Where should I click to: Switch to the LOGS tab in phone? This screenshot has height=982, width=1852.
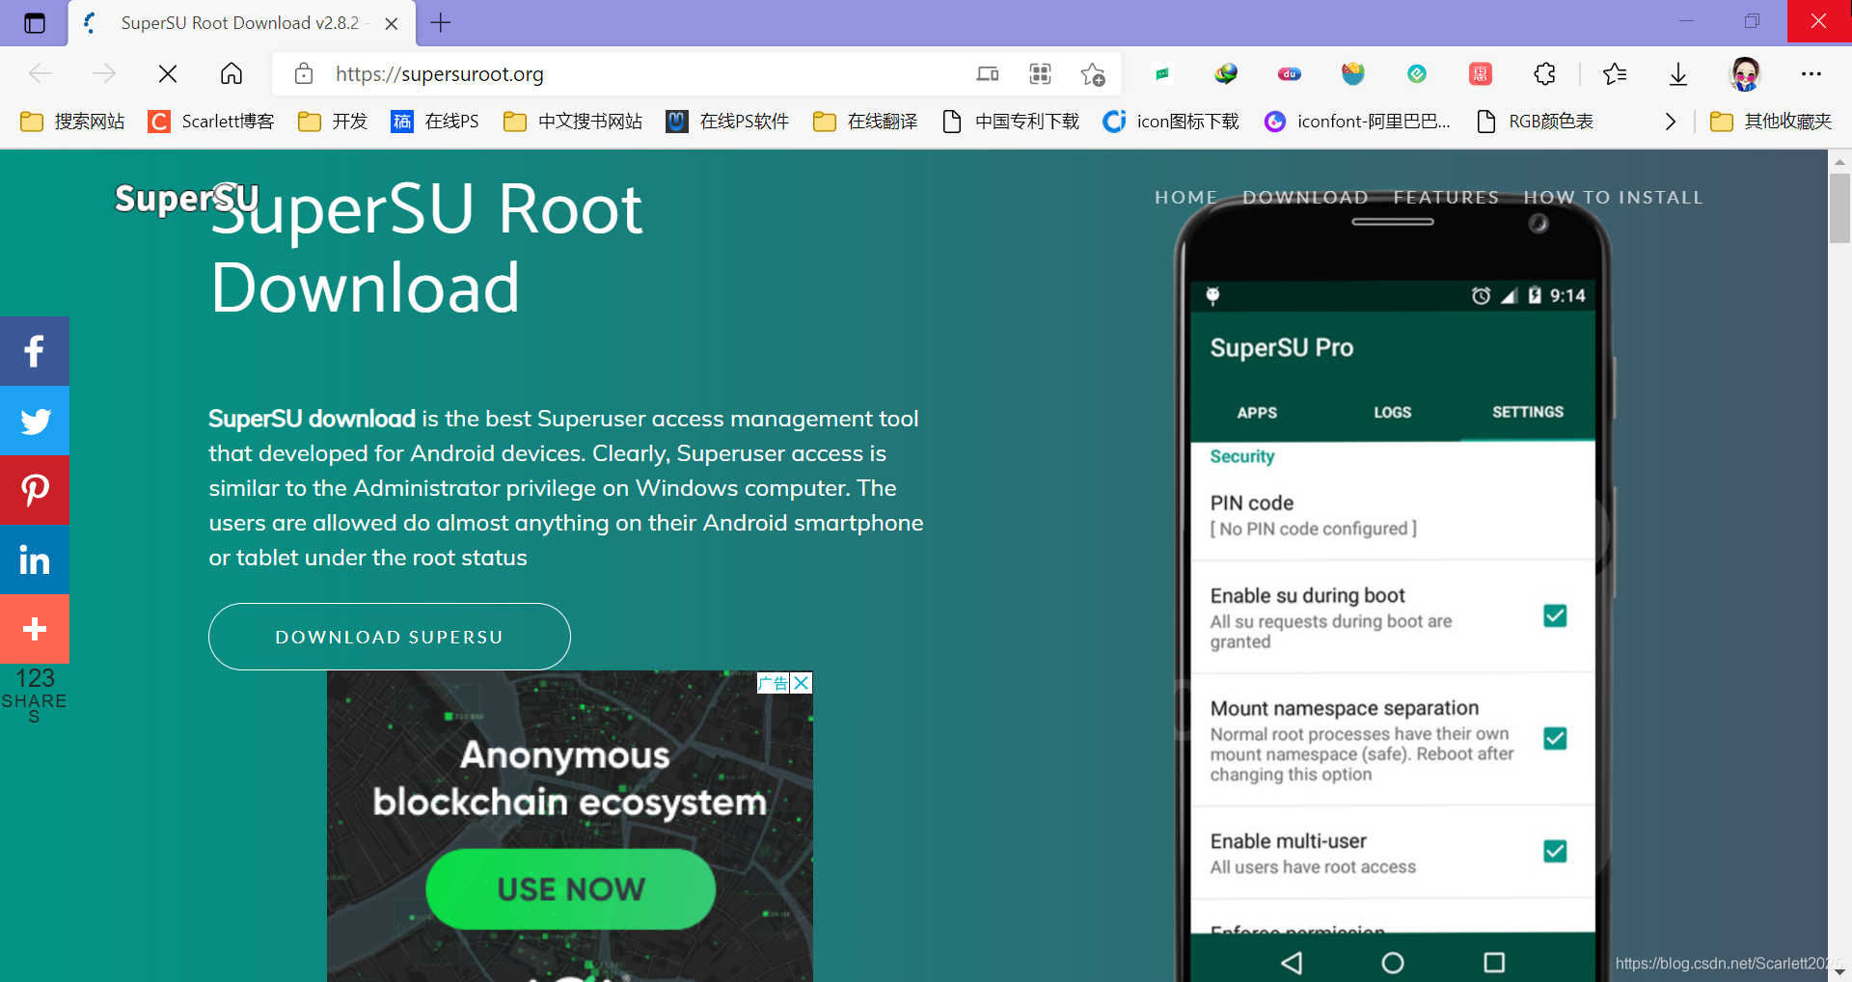point(1392,412)
